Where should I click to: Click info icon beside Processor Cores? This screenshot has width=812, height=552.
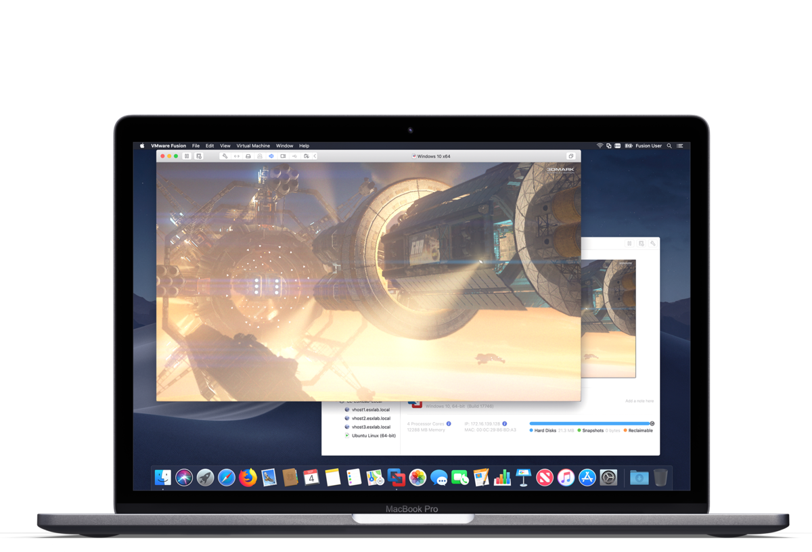pos(449,423)
